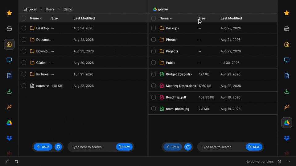Sort local pane by Size
The width and height of the screenshot is (296, 166).
55,18
